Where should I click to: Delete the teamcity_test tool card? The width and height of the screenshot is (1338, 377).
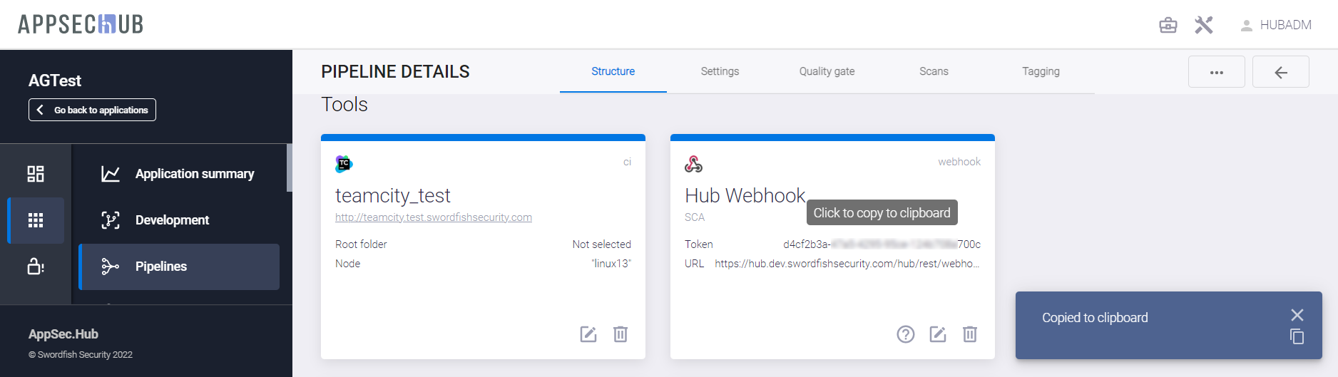click(x=621, y=334)
